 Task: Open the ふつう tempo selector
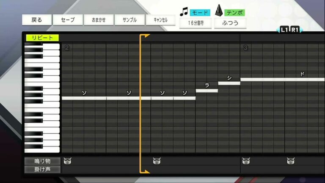tap(230, 23)
